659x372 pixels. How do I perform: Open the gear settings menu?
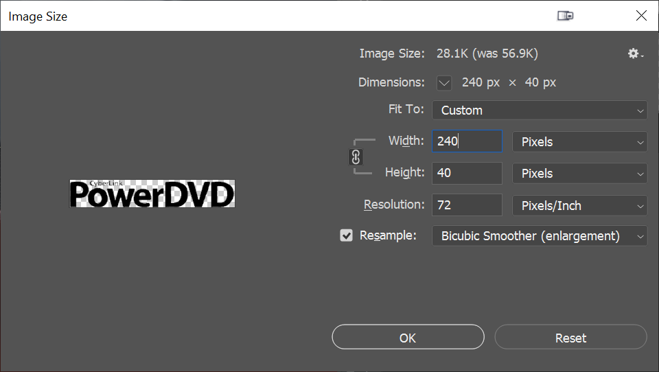(x=635, y=54)
